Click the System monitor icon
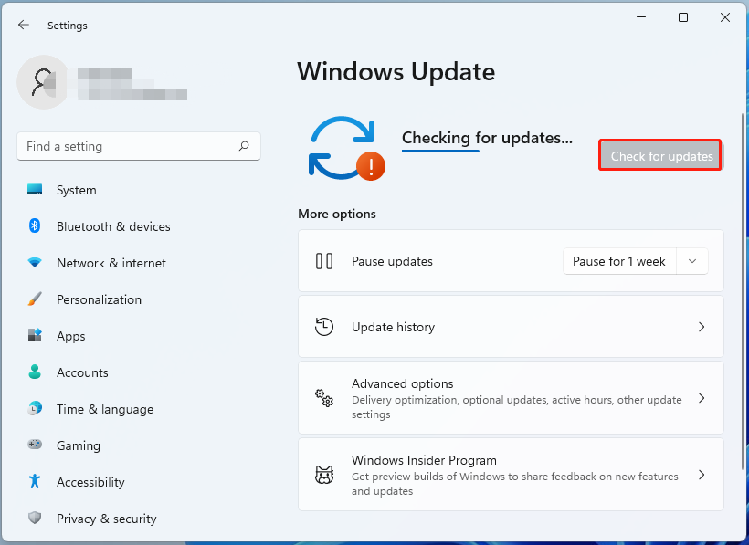Viewport: 749px width, 545px height. coord(35,190)
